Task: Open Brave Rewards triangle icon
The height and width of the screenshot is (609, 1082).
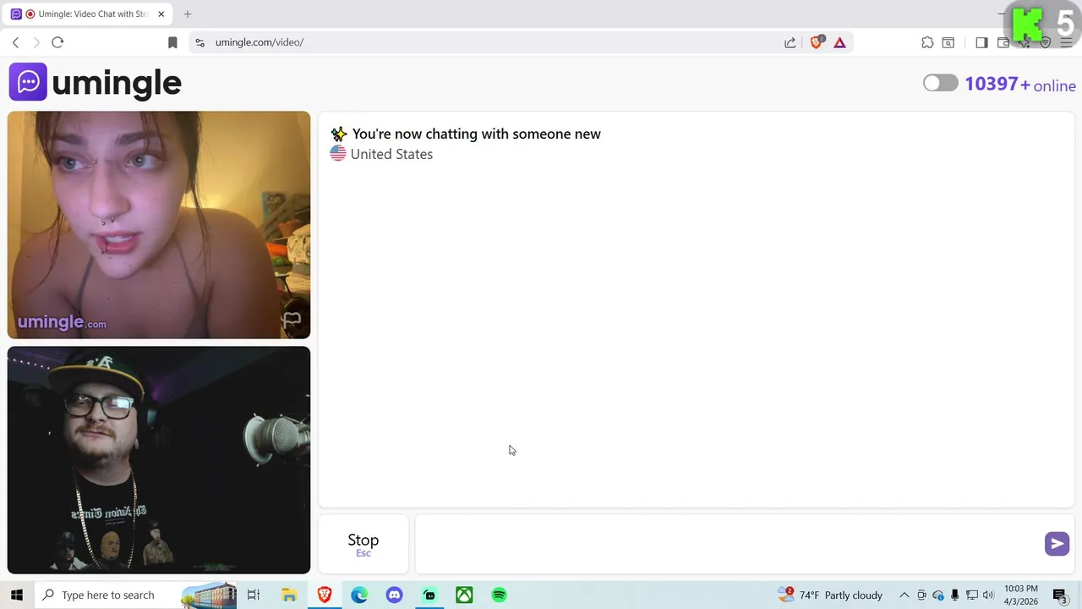Action: pos(839,42)
